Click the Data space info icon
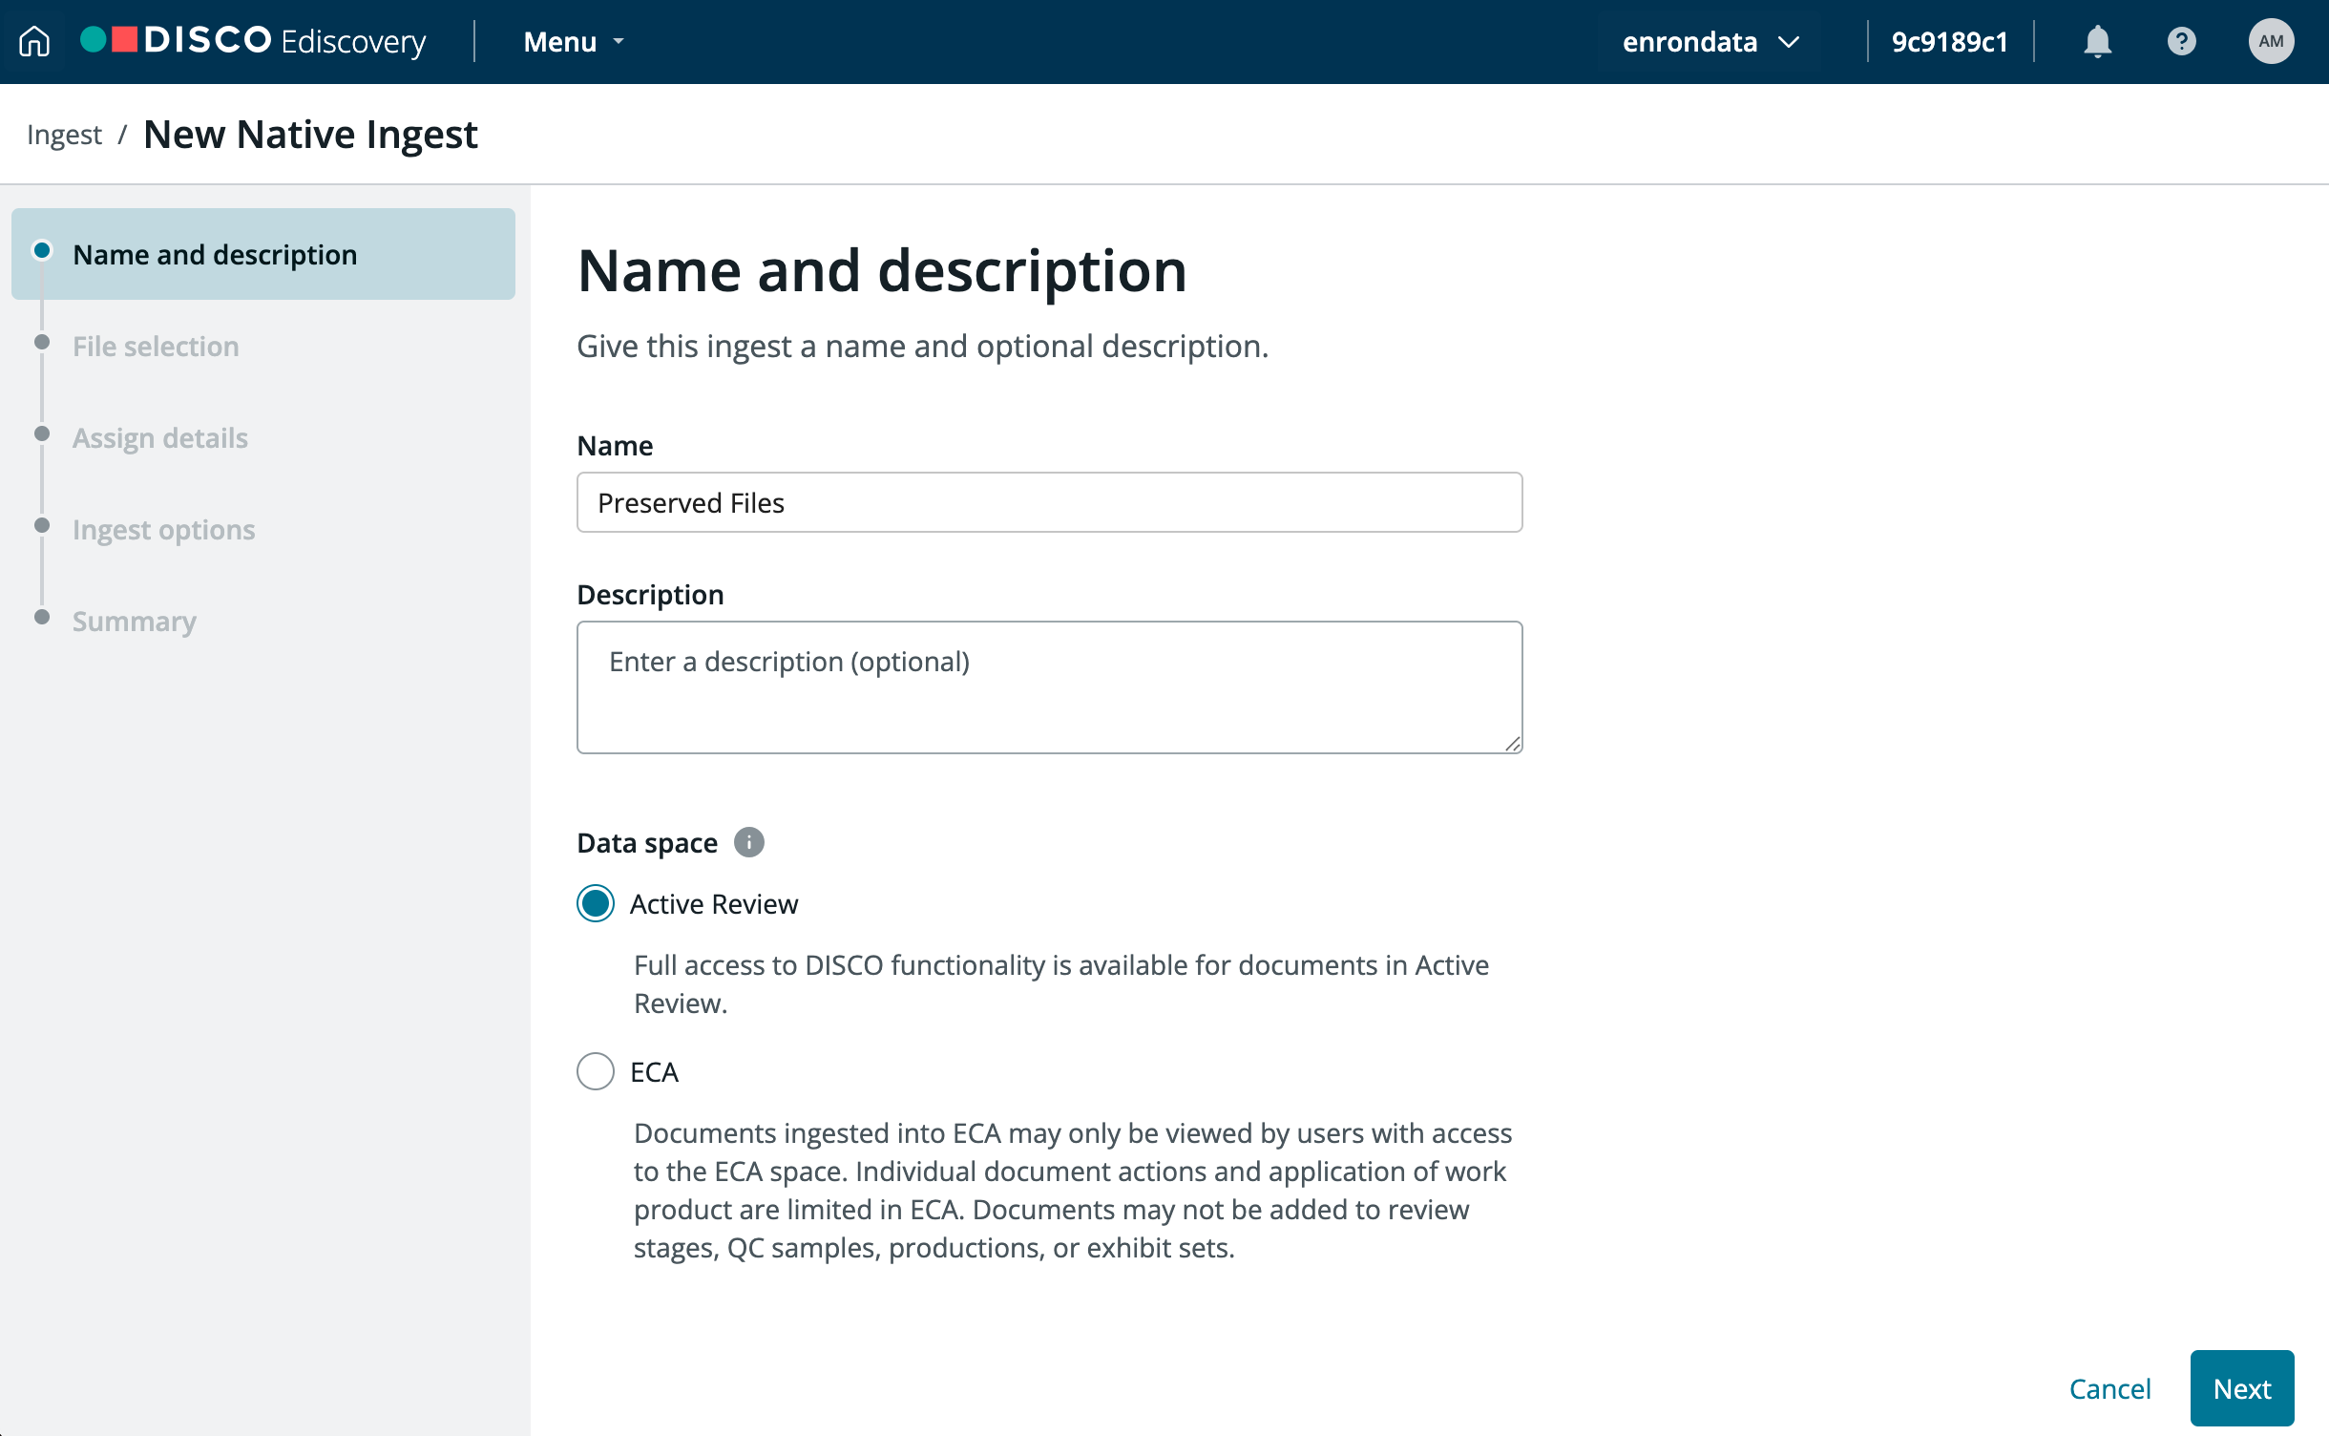The height and width of the screenshot is (1436, 2329). point(748,842)
